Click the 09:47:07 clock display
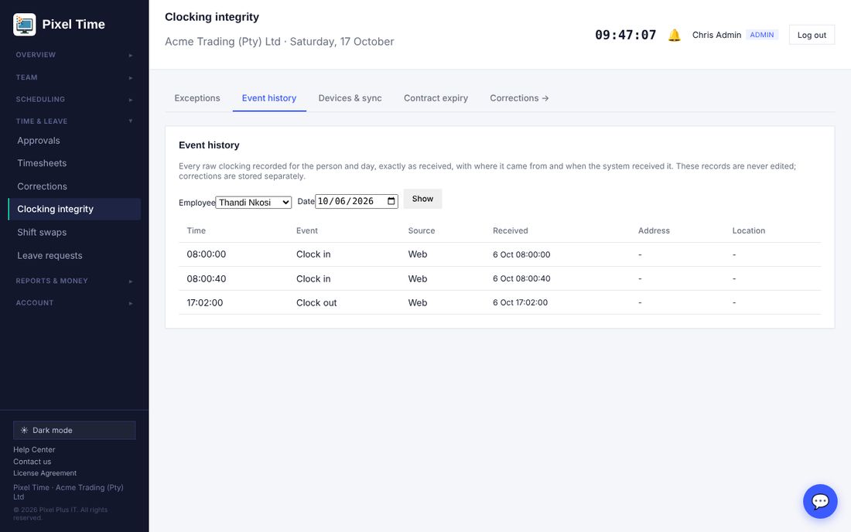This screenshot has width=851, height=532. click(x=626, y=36)
